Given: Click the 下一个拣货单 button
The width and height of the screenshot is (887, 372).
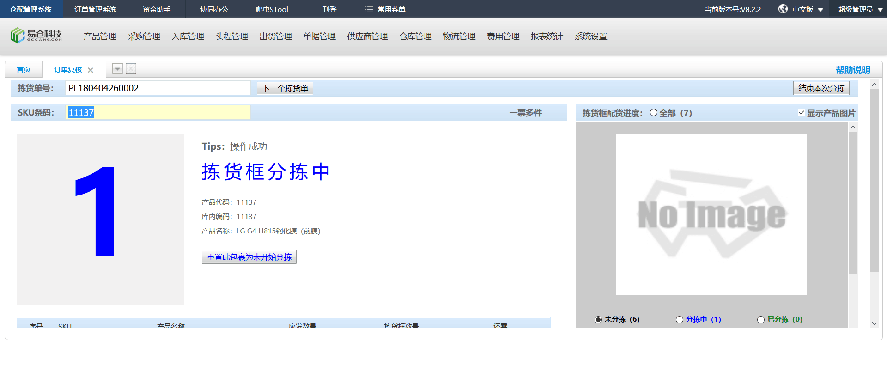Looking at the screenshot, I should click(285, 88).
